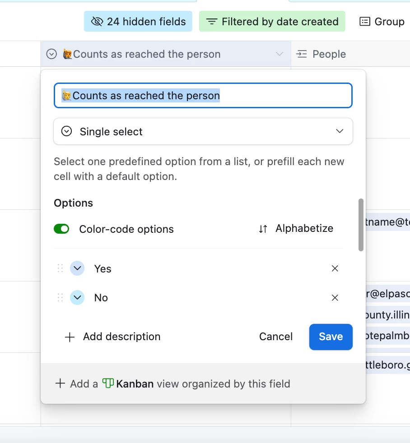The image size is (410, 443).
Task: Open the color picker for Yes option
Action: [78, 268]
